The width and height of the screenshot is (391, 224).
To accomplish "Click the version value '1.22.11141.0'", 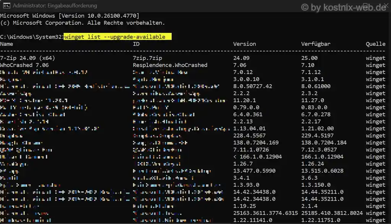I will point(253,220).
